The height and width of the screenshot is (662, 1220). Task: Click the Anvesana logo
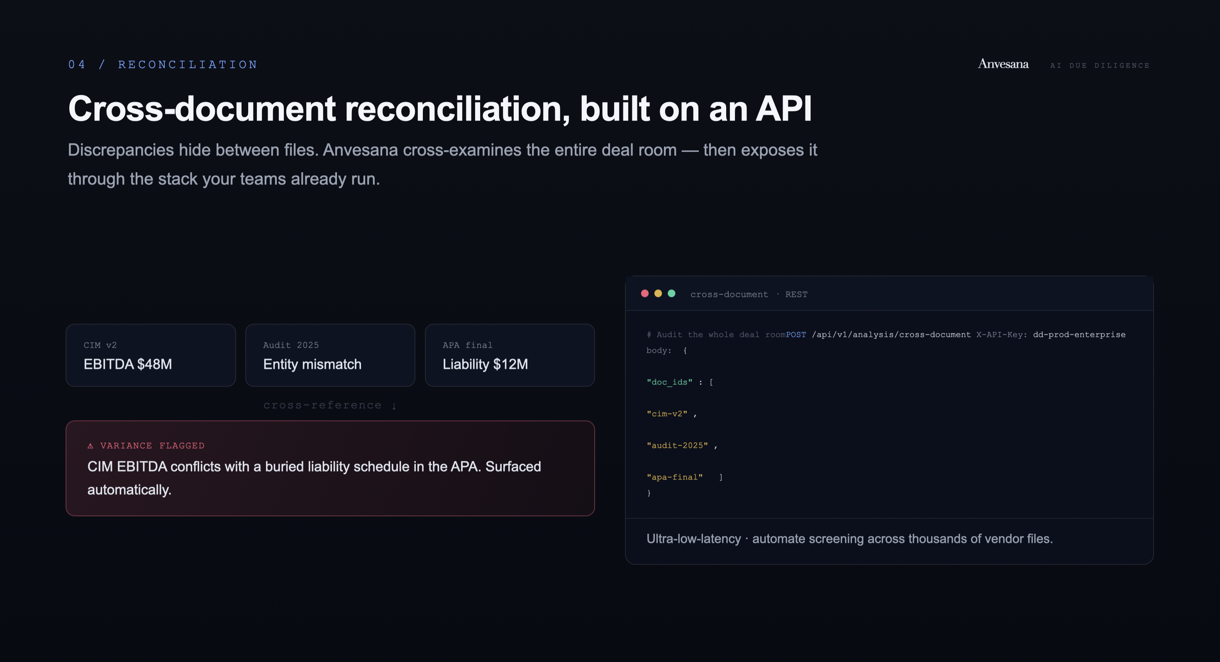pos(1003,64)
